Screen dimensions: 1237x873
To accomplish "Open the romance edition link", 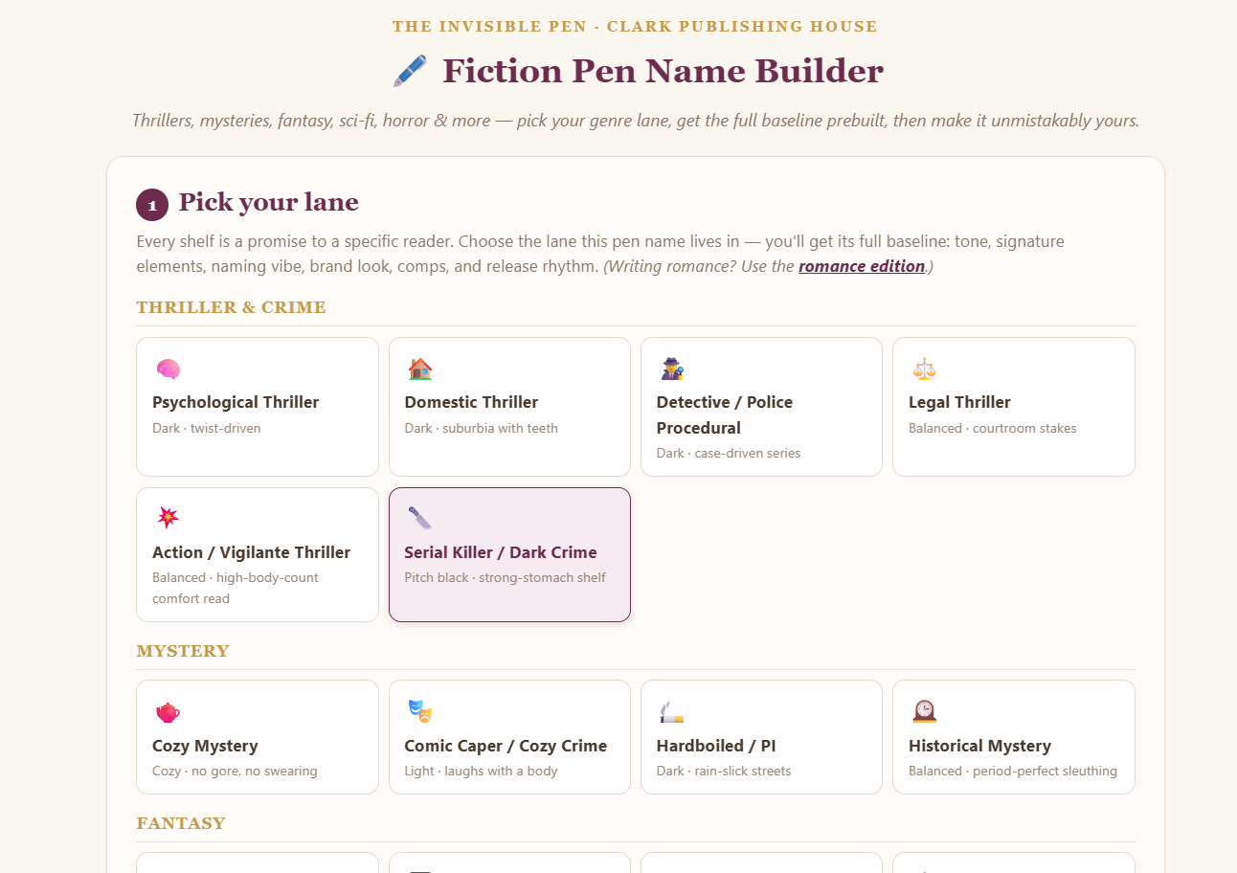I will 862,266.
